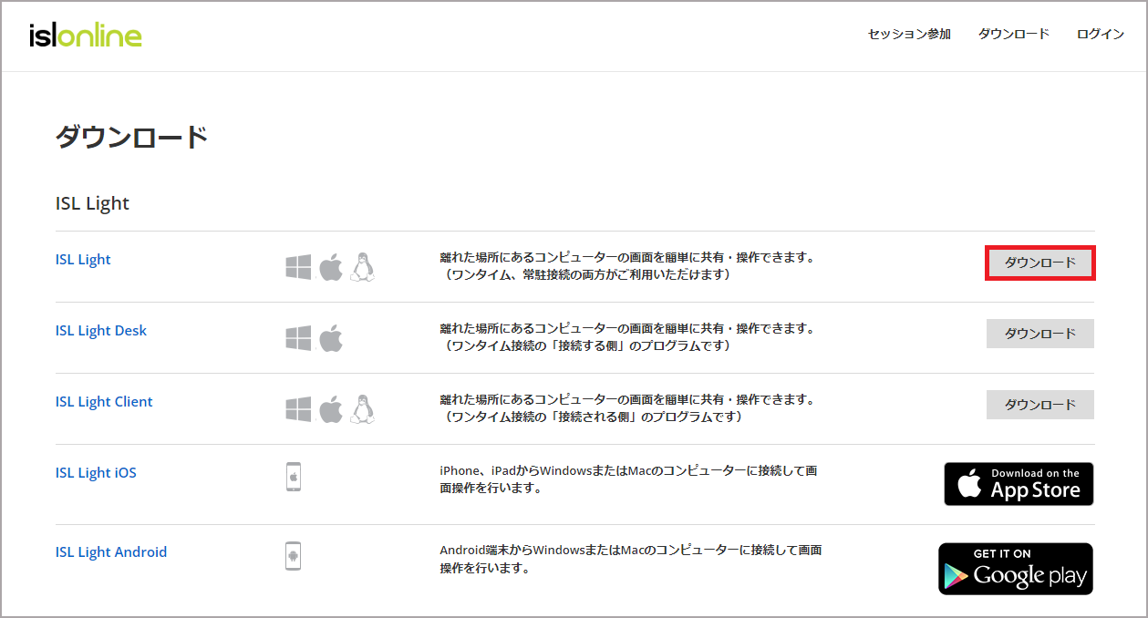Download ISL Light using its ダウンロード button
Image resolution: width=1148 pixels, height=618 pixels.
[x=1040, y=263]
